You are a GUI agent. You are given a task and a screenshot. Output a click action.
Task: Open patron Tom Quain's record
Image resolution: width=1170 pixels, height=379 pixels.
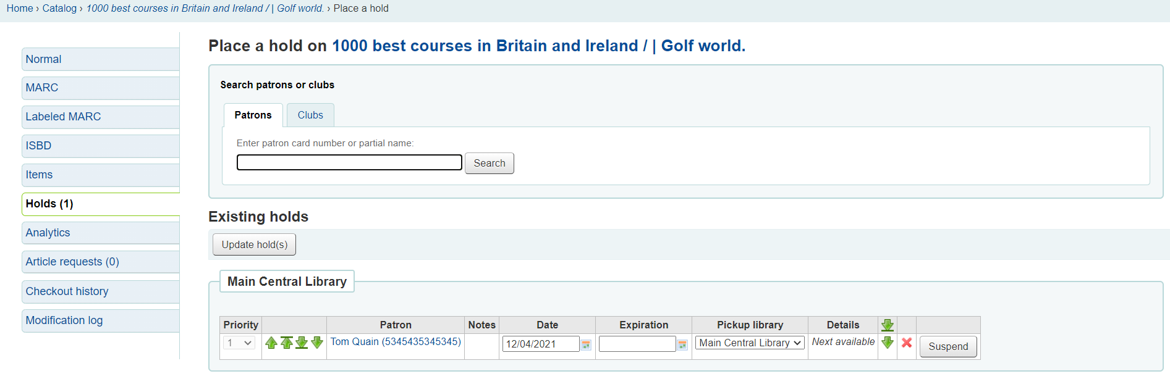point(396,341)
